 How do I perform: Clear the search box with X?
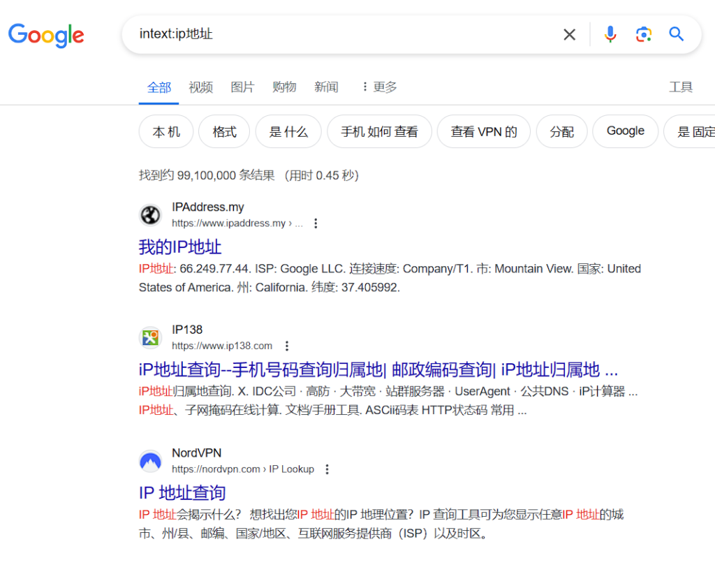569,35
